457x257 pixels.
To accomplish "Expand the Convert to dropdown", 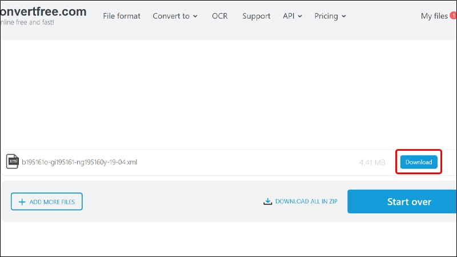I will 175,16.
